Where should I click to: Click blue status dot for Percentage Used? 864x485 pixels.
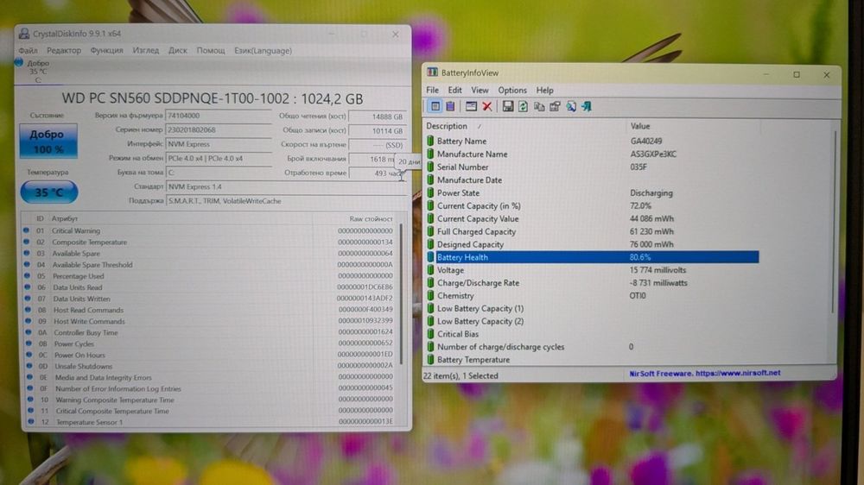click(x=27, y=276)
